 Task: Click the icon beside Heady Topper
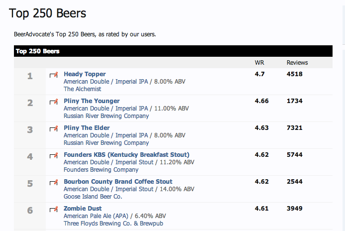pyautogui.click(x=54, y=75)
